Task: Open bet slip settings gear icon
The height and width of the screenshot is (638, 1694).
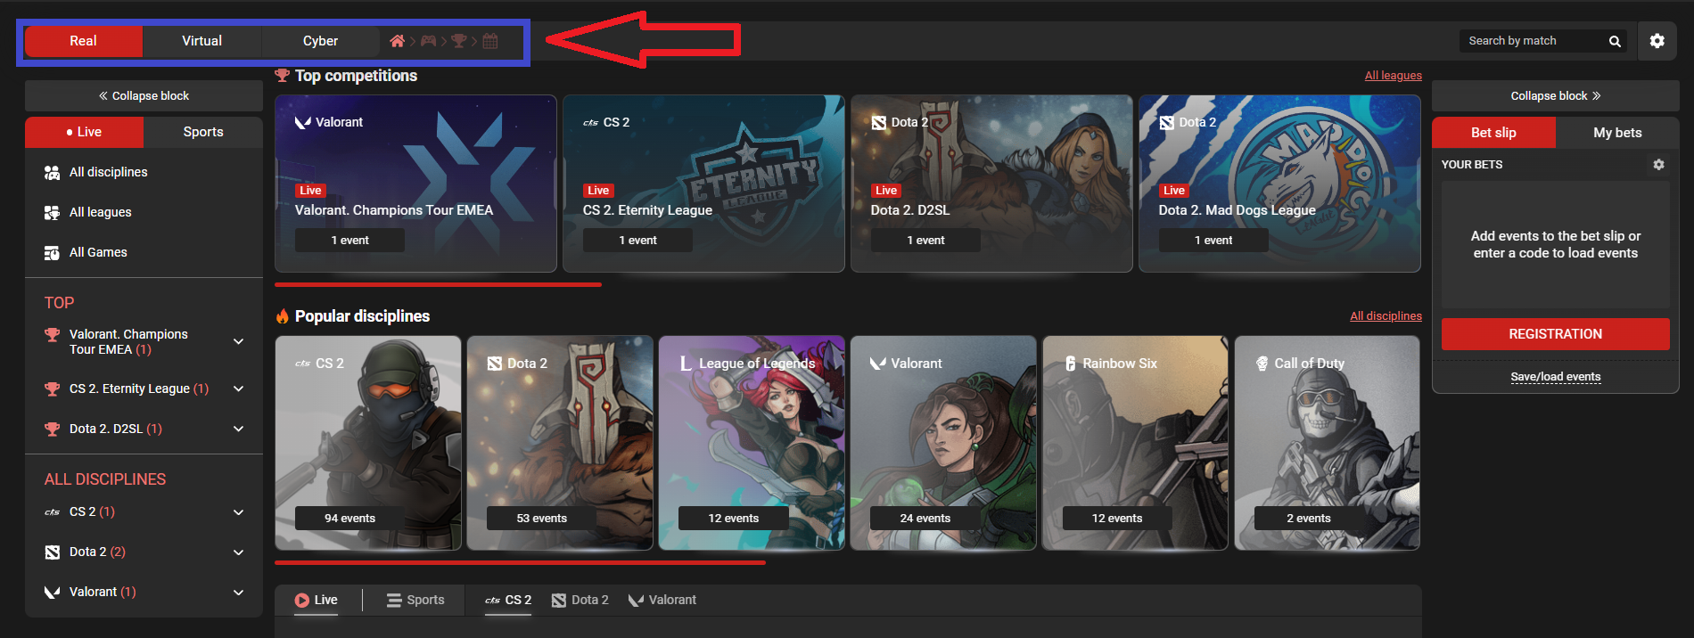Action: (x=1658, y=165)
